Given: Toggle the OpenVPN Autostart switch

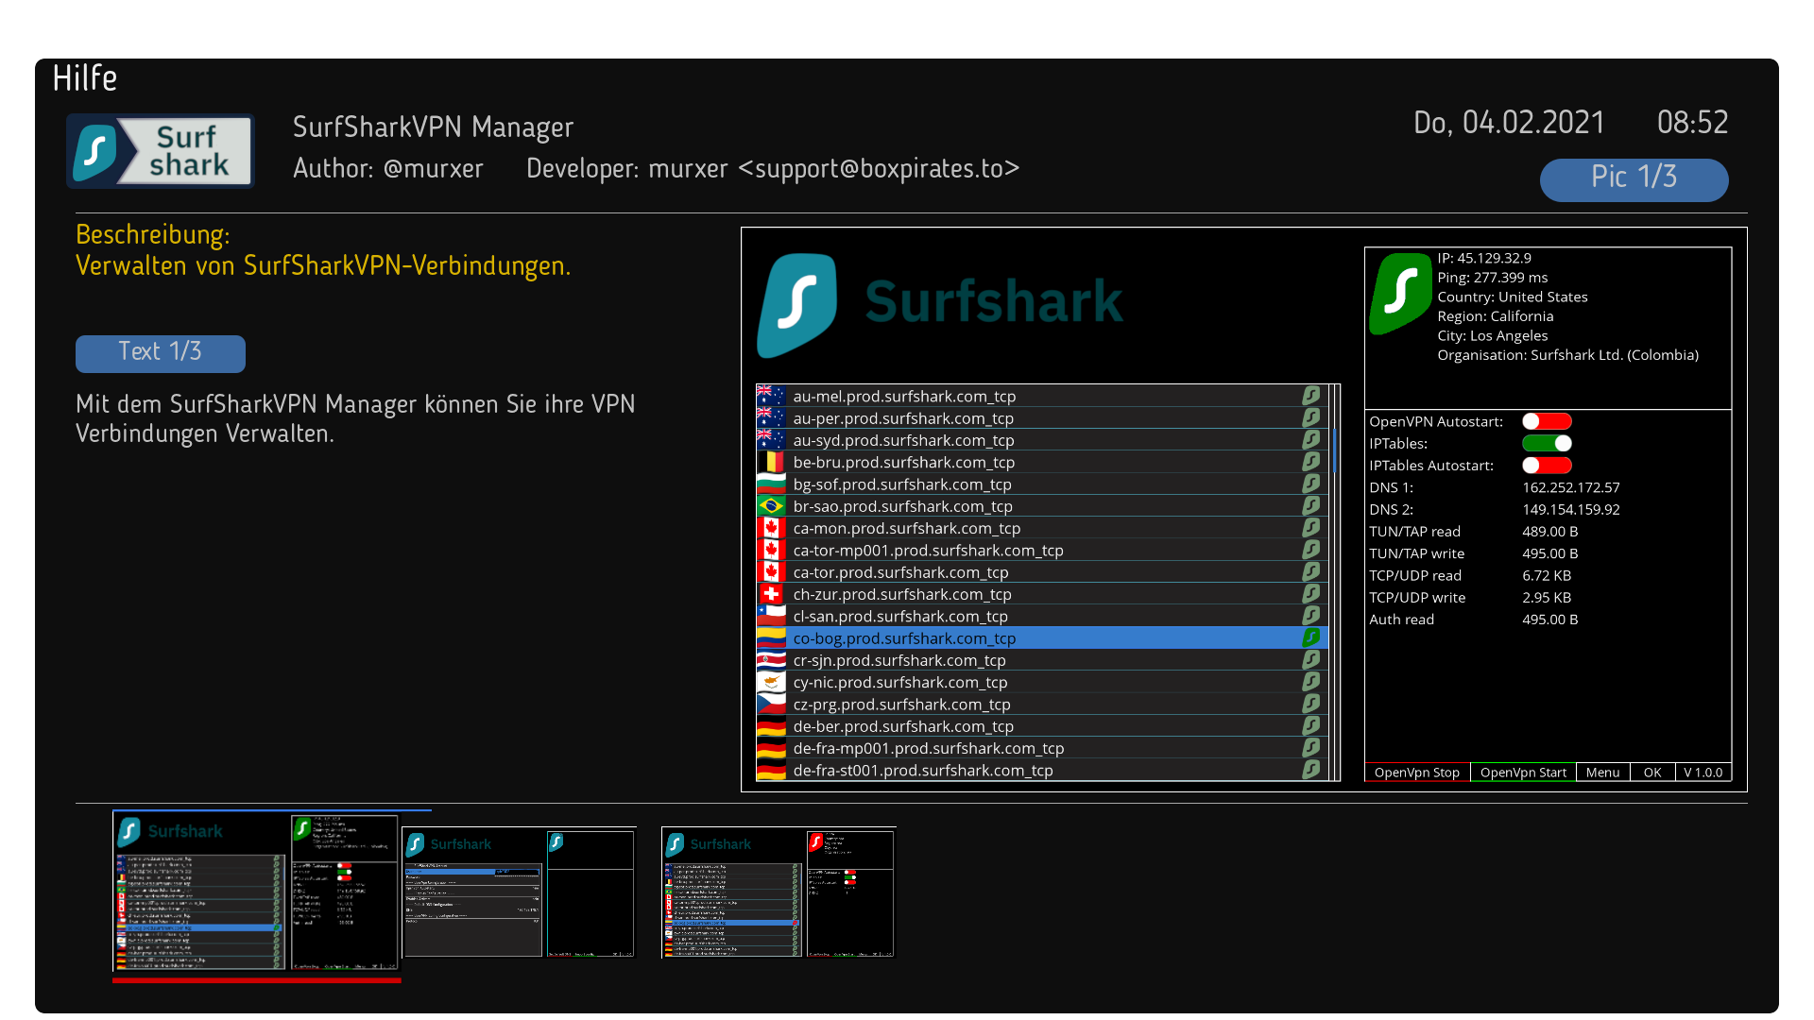Looking at the screenshot, I should [x=1547, y=421].
